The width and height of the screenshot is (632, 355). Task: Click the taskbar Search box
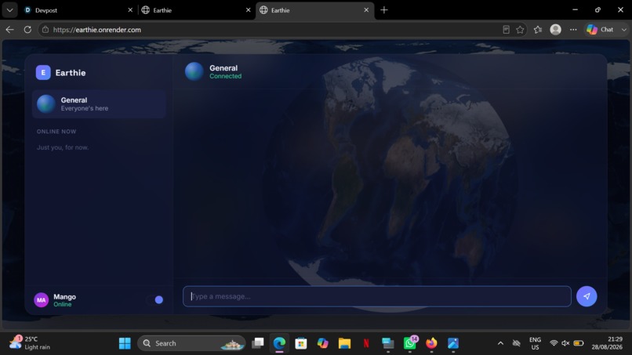point(191,343)
